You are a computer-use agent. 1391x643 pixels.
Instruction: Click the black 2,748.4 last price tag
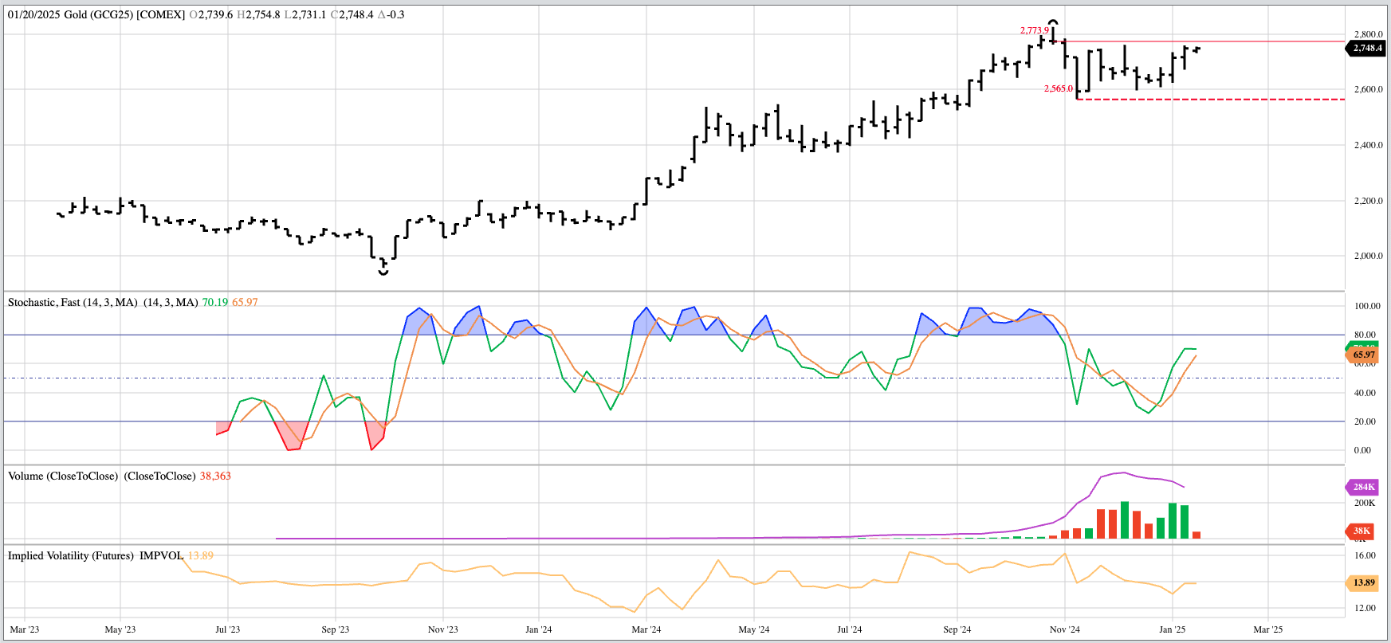tap(1366, 48)
